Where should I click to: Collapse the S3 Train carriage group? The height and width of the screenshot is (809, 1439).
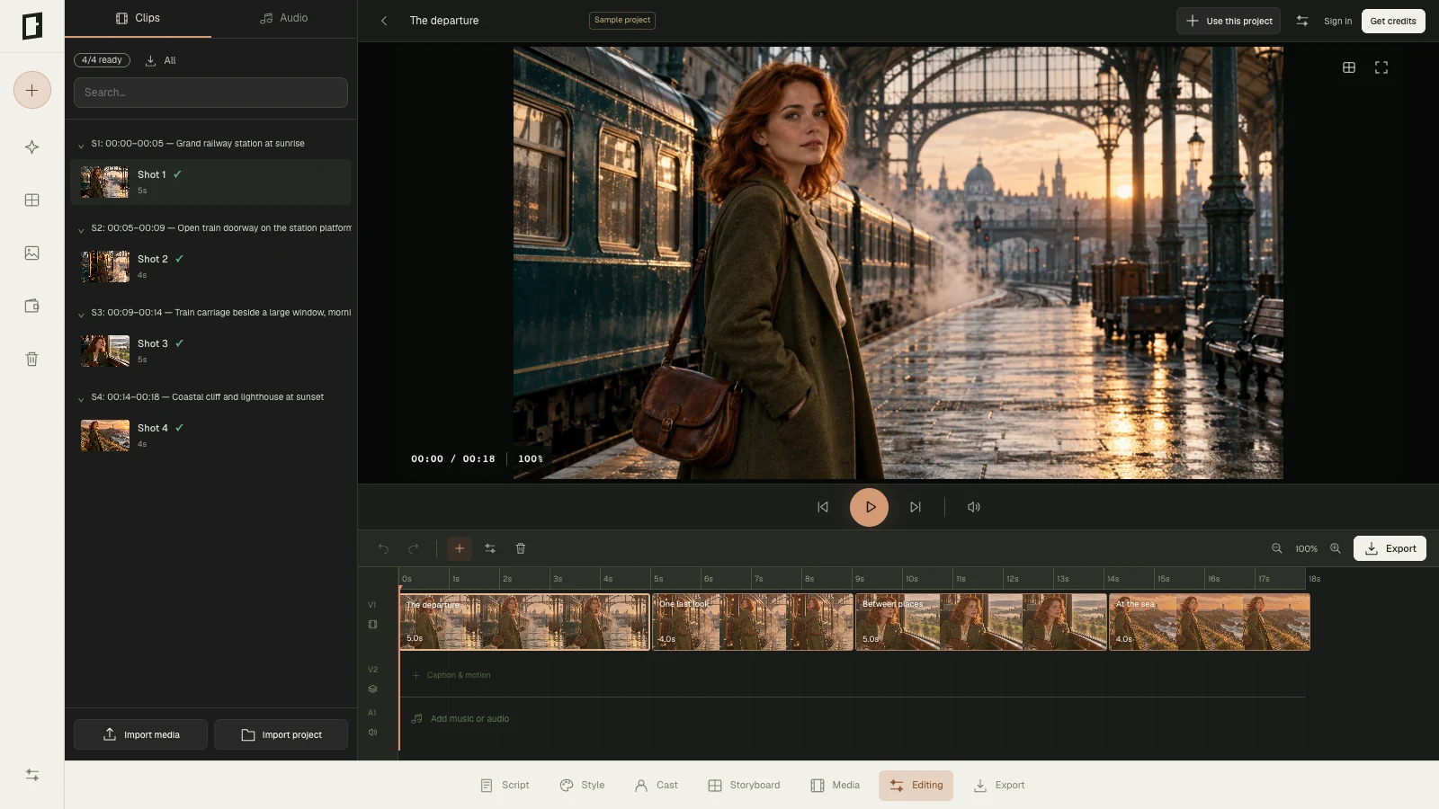click(x=81, y=314)
